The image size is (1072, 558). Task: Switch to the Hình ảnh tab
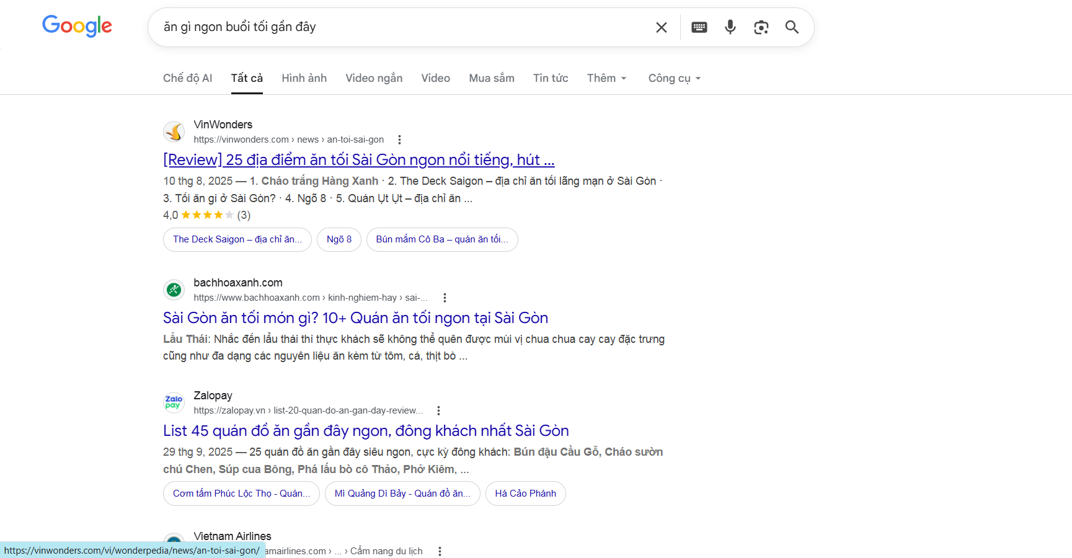point(304,78)
